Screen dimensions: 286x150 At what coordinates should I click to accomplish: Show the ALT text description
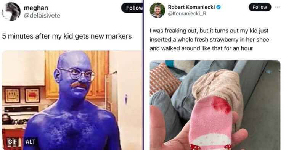coord(30,142)
